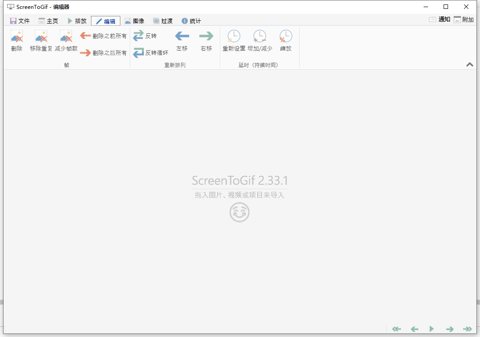The width and height of the screenshot is (480, 337).
Task: Switch to the Transitions (过渡) tab
Action: 163,21
